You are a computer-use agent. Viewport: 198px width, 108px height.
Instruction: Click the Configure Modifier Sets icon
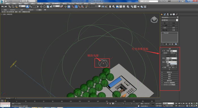(x=176, y=44)
